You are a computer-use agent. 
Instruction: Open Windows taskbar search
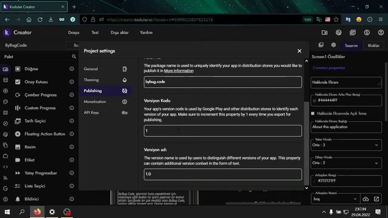[x=22, y=212]
